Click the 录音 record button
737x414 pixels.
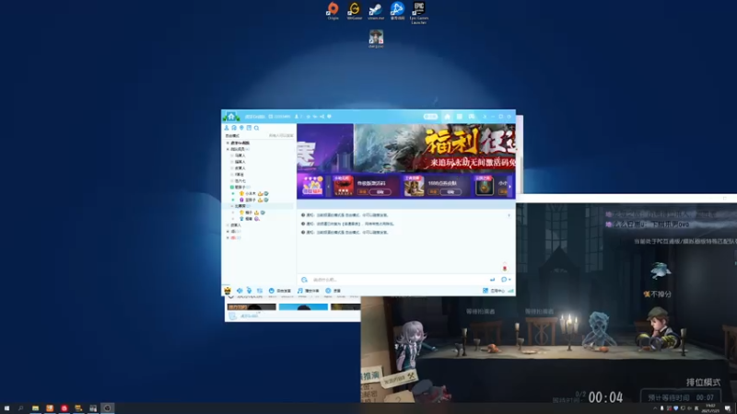(333, 291)
